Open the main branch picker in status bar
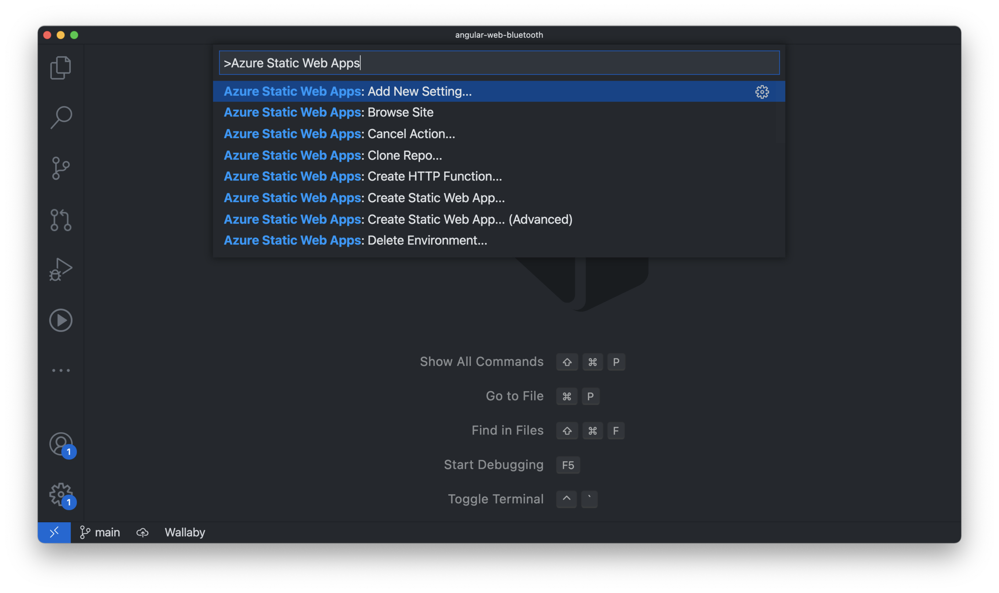Screen dimensions: 999x593 click(100, 532)
